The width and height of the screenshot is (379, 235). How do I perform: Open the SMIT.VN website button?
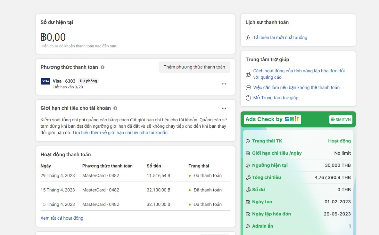point(341,119)
